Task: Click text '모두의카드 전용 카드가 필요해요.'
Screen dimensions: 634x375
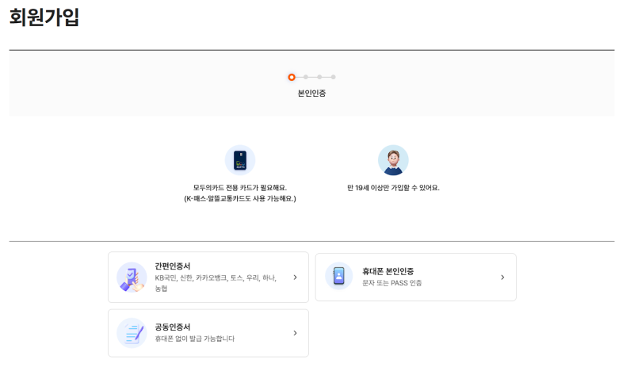Action: pos(240,188)
